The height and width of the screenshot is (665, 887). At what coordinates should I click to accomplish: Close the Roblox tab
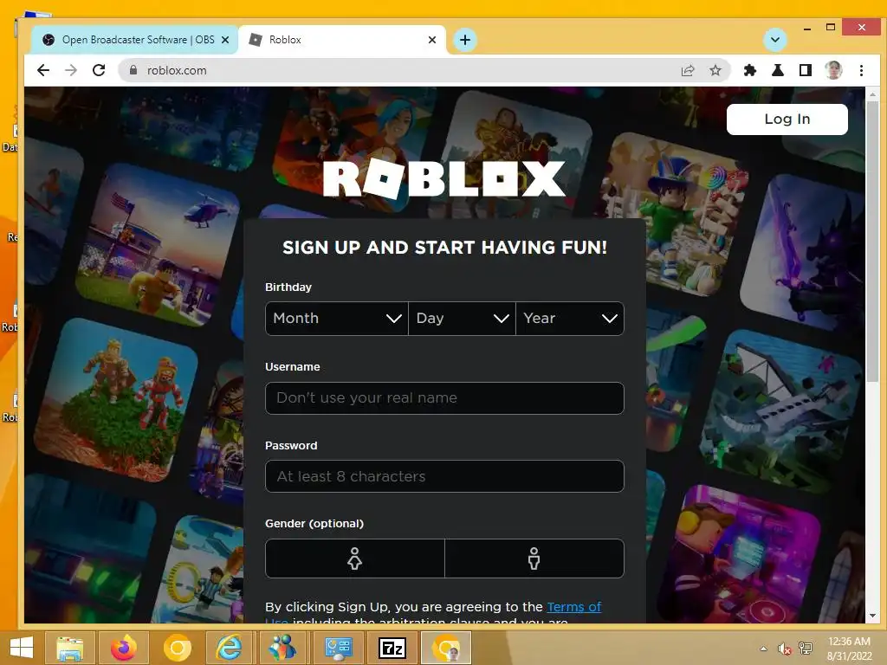pyautogui.click(x=432, y=40)
